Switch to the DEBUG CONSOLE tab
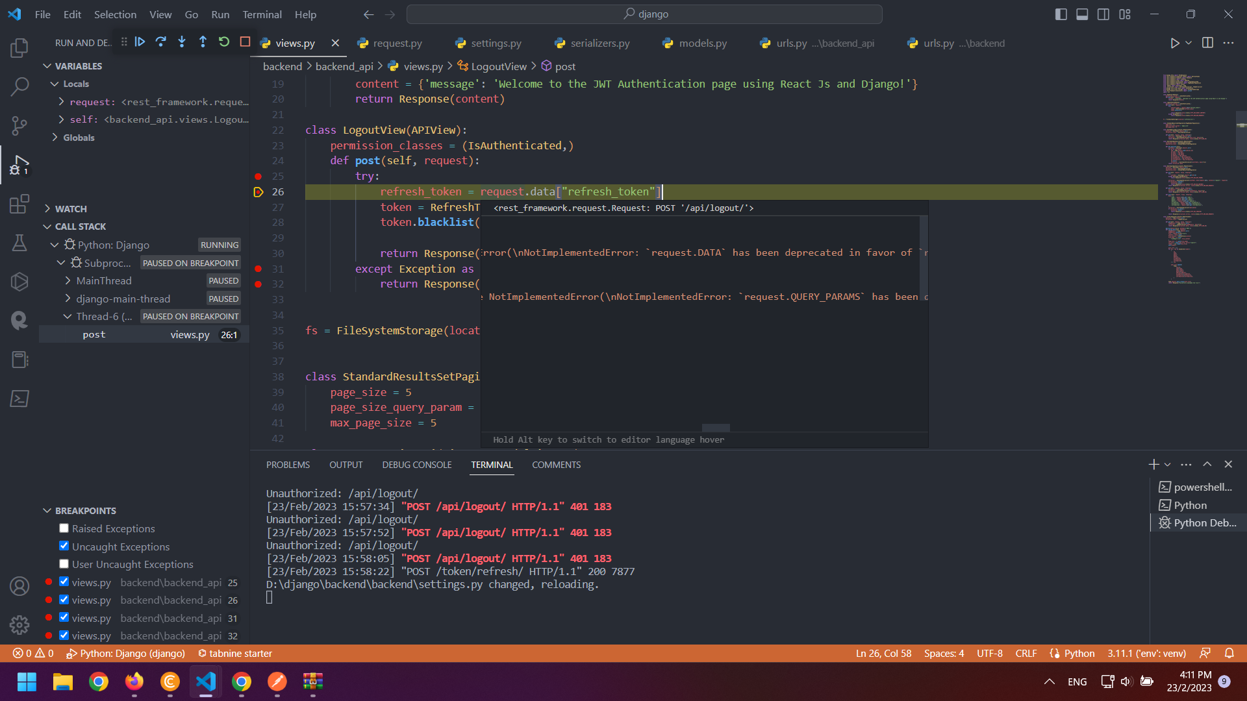 point(417,464)
